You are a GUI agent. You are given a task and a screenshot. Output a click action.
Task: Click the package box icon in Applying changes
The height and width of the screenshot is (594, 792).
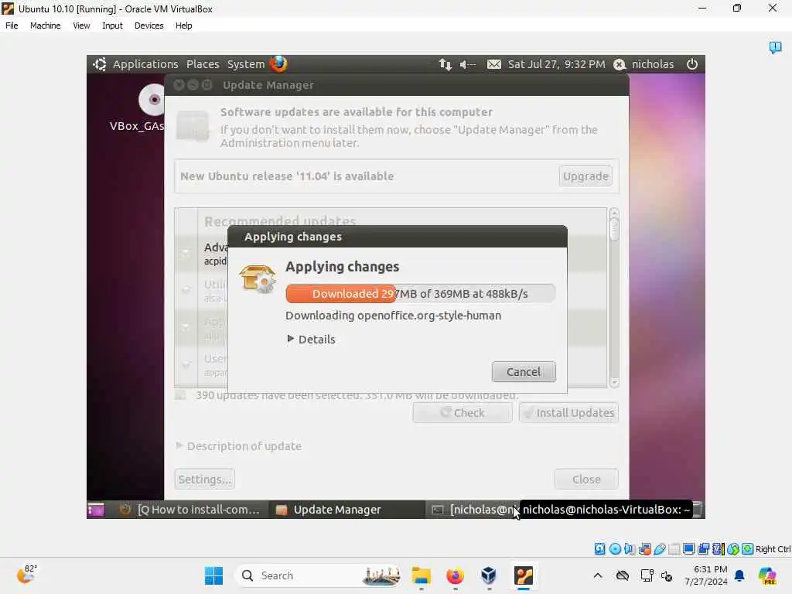[x=258, y=278]
